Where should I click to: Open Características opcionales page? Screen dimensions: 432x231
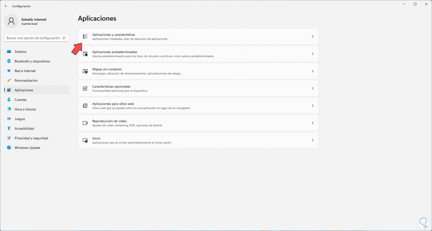(x=198, y=88)
